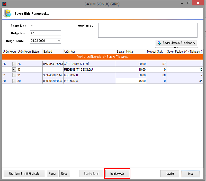
Task: Click the orange add new product row
Action: [x=103, y=56]
